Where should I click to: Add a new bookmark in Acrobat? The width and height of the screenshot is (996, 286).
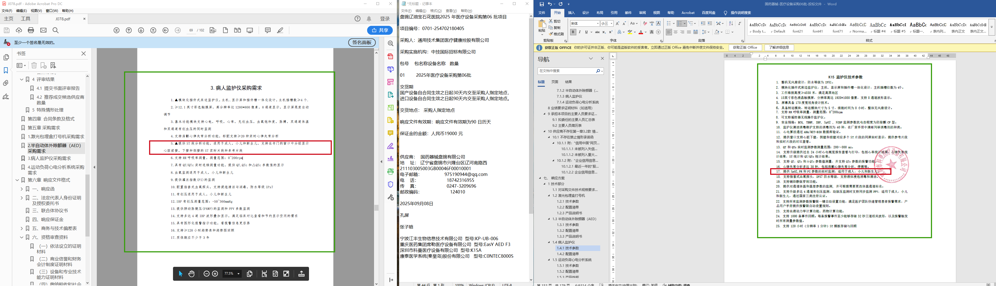(x=43, y=65)
